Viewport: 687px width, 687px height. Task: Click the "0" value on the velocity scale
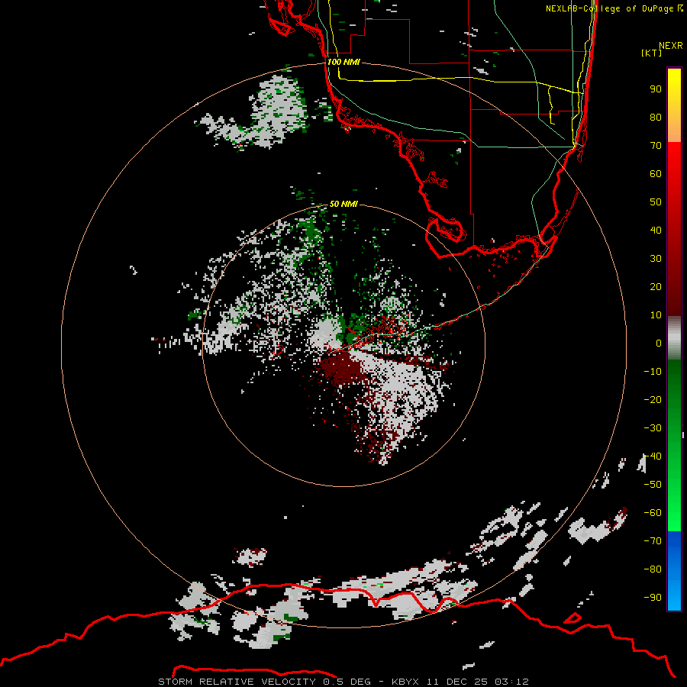pyautogui.click(x=659, y=343)
